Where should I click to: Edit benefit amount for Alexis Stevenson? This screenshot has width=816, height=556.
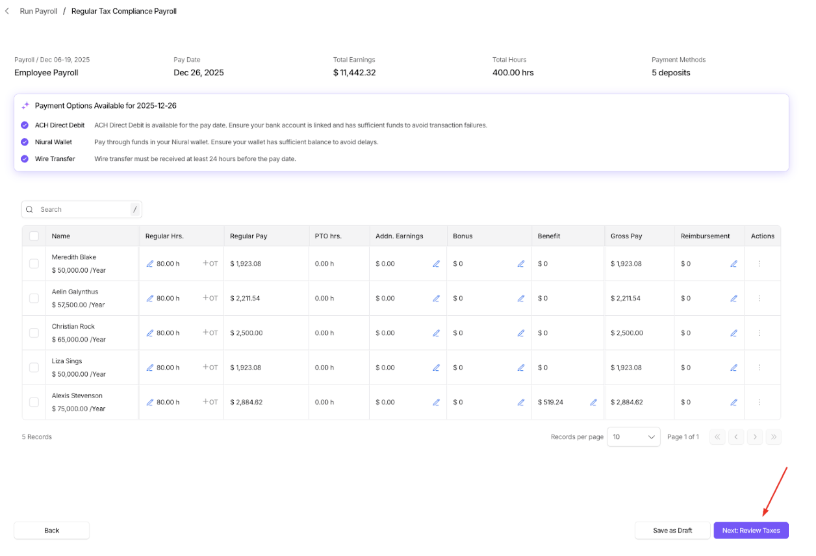pyautogui.click(x=593, y=402)
